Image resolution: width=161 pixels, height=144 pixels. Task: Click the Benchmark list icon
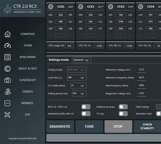pos(8,57)
